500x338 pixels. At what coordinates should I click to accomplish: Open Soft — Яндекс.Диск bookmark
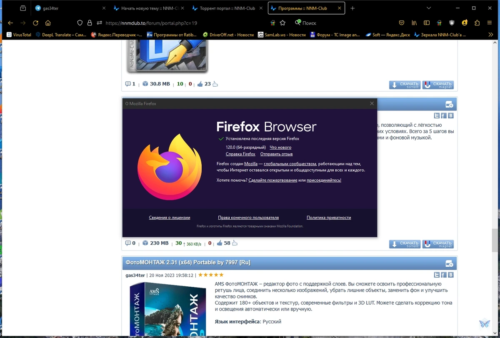388,35
